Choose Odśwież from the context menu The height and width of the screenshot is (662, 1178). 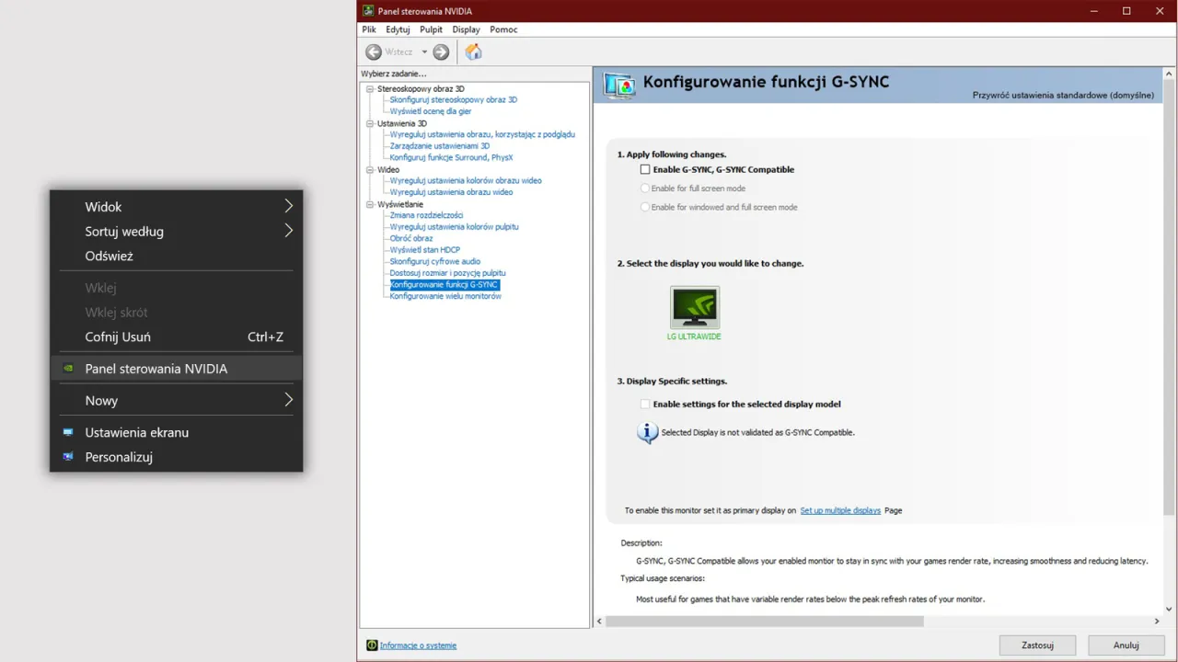pyautogui.click(x=110, y=256)
